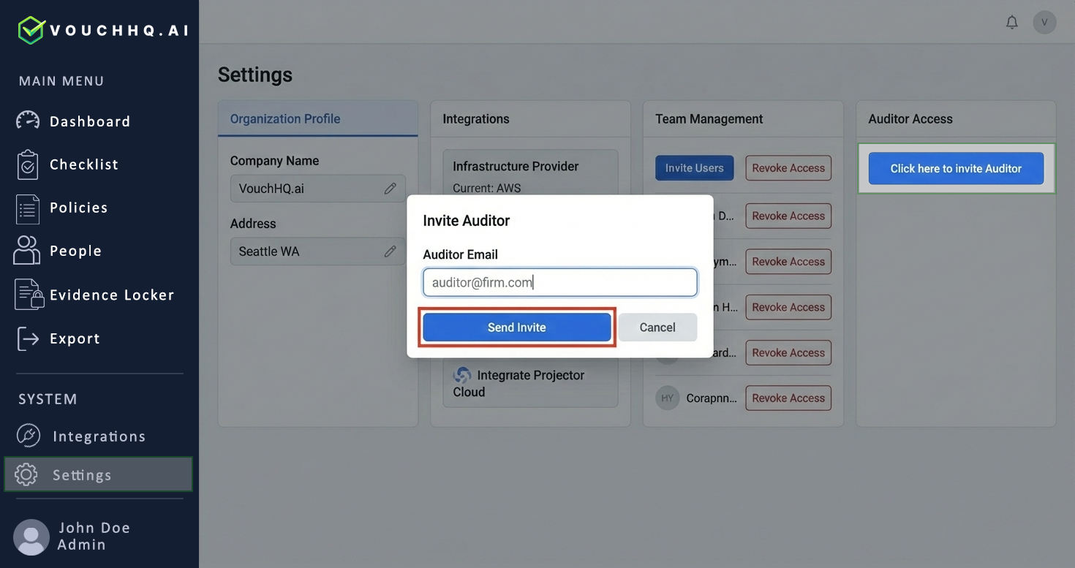Screen dimensions: 1075x568
Task: Click the Auditor Email input field
Action: [559, 282]
